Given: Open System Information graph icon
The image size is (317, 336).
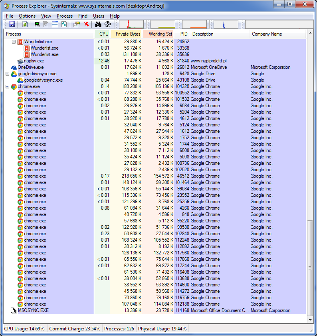Looking at the screenshot, I should click(37, 24).
